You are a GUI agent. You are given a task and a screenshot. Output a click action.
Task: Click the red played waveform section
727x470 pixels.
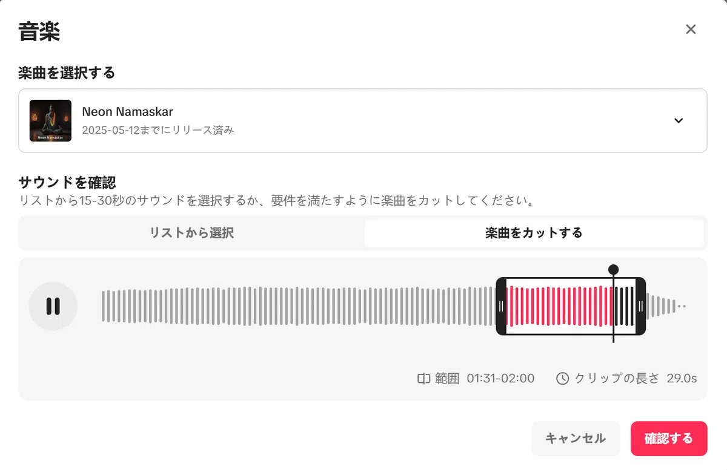(x=560, y=306)
